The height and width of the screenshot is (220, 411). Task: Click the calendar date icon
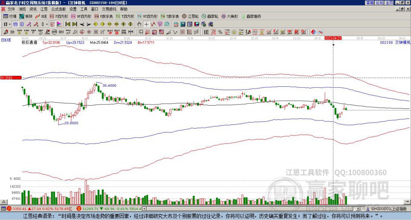point(176,24)
